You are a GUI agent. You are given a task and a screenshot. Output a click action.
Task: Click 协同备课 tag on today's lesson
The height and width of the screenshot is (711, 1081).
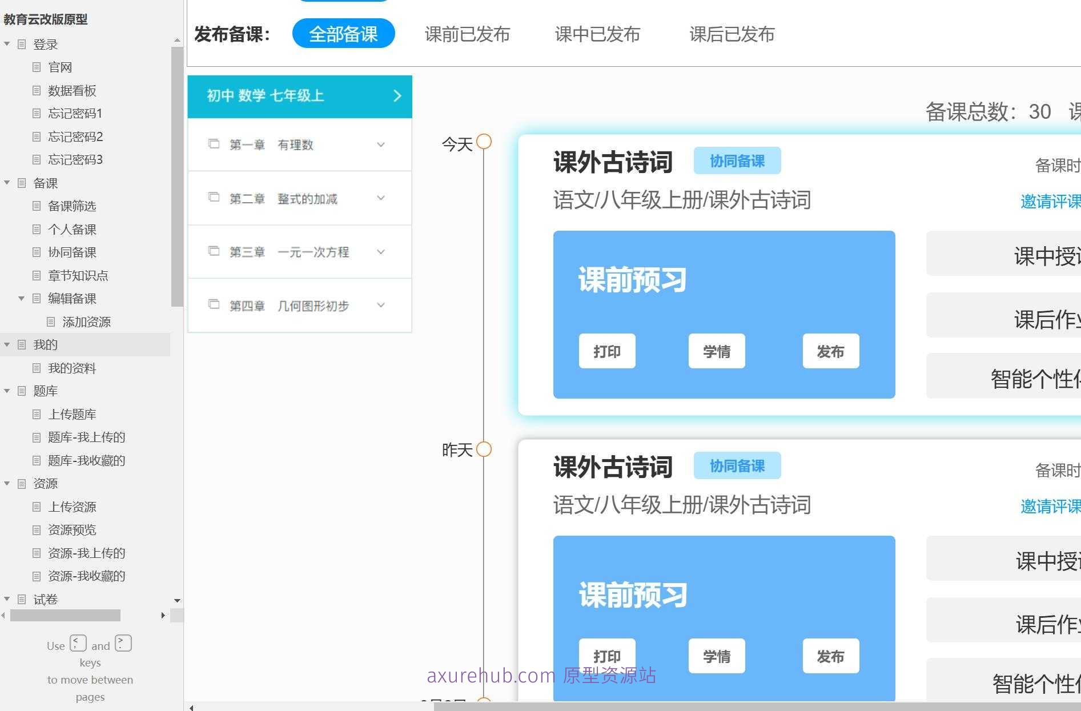tap(737, 161)
